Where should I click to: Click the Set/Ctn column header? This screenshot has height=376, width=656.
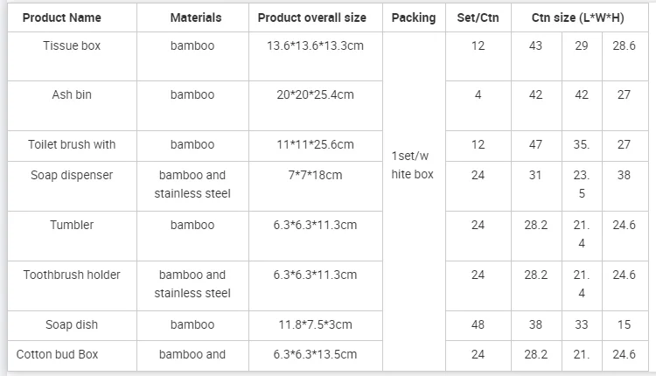tap(478, 17)
